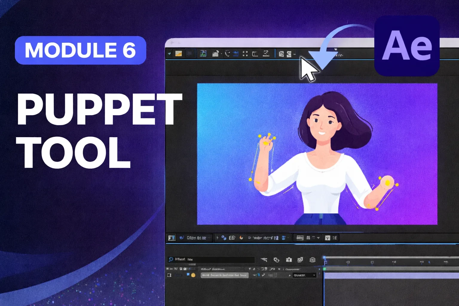
Task: Select the yellow pin at raised arm's elbow
Action: click(250, 179)
